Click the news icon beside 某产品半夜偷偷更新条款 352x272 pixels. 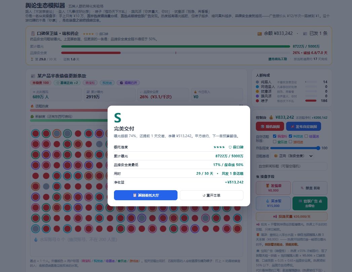click(x=33, y=76)
